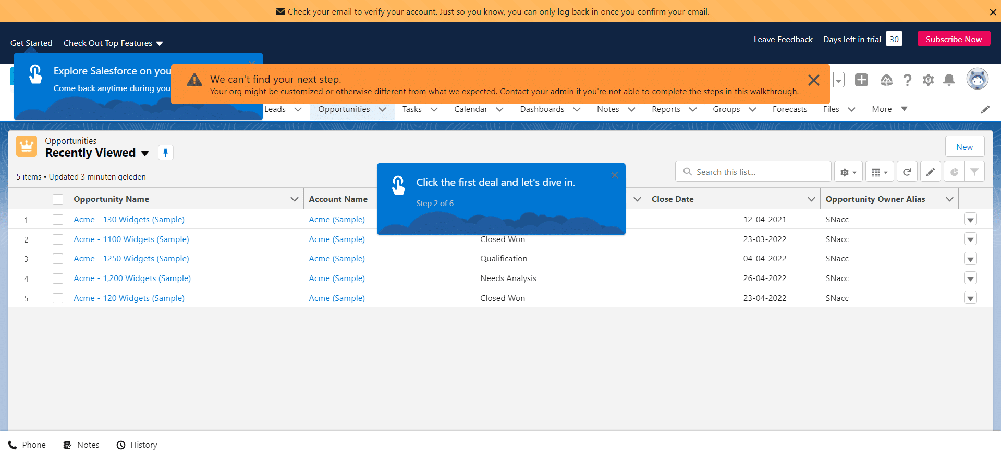Click the Get Started link
1001x457 pixels.
(31, 43)
